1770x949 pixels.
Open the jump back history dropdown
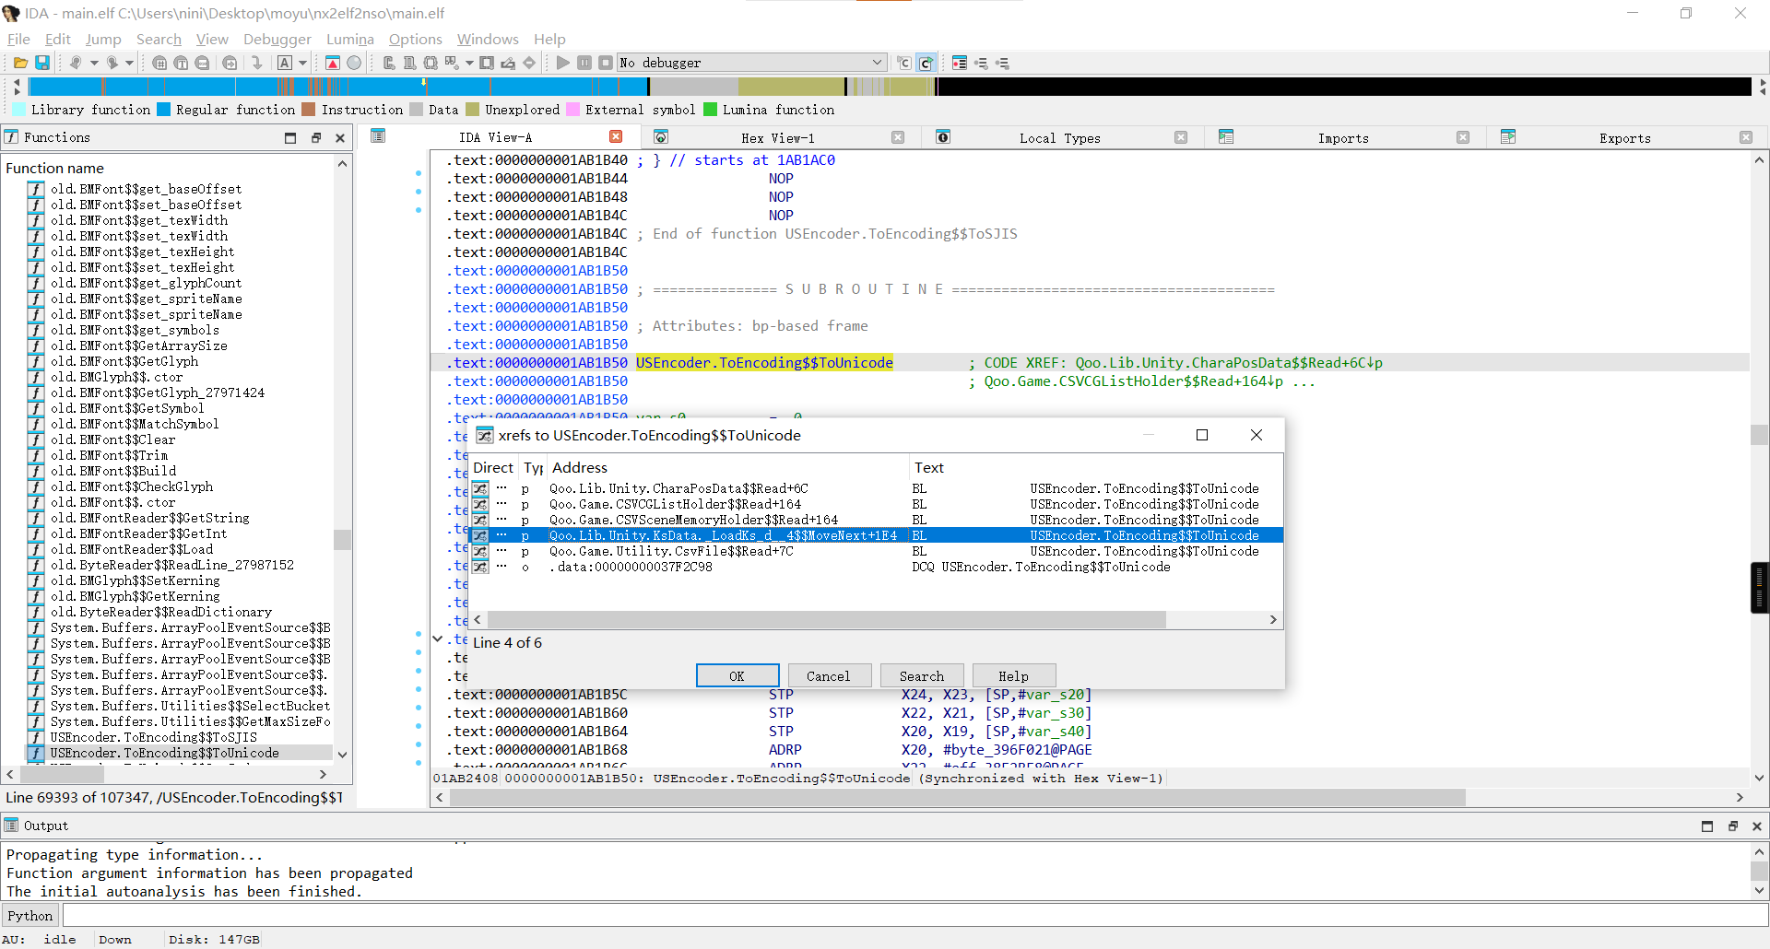coord(93,63)
